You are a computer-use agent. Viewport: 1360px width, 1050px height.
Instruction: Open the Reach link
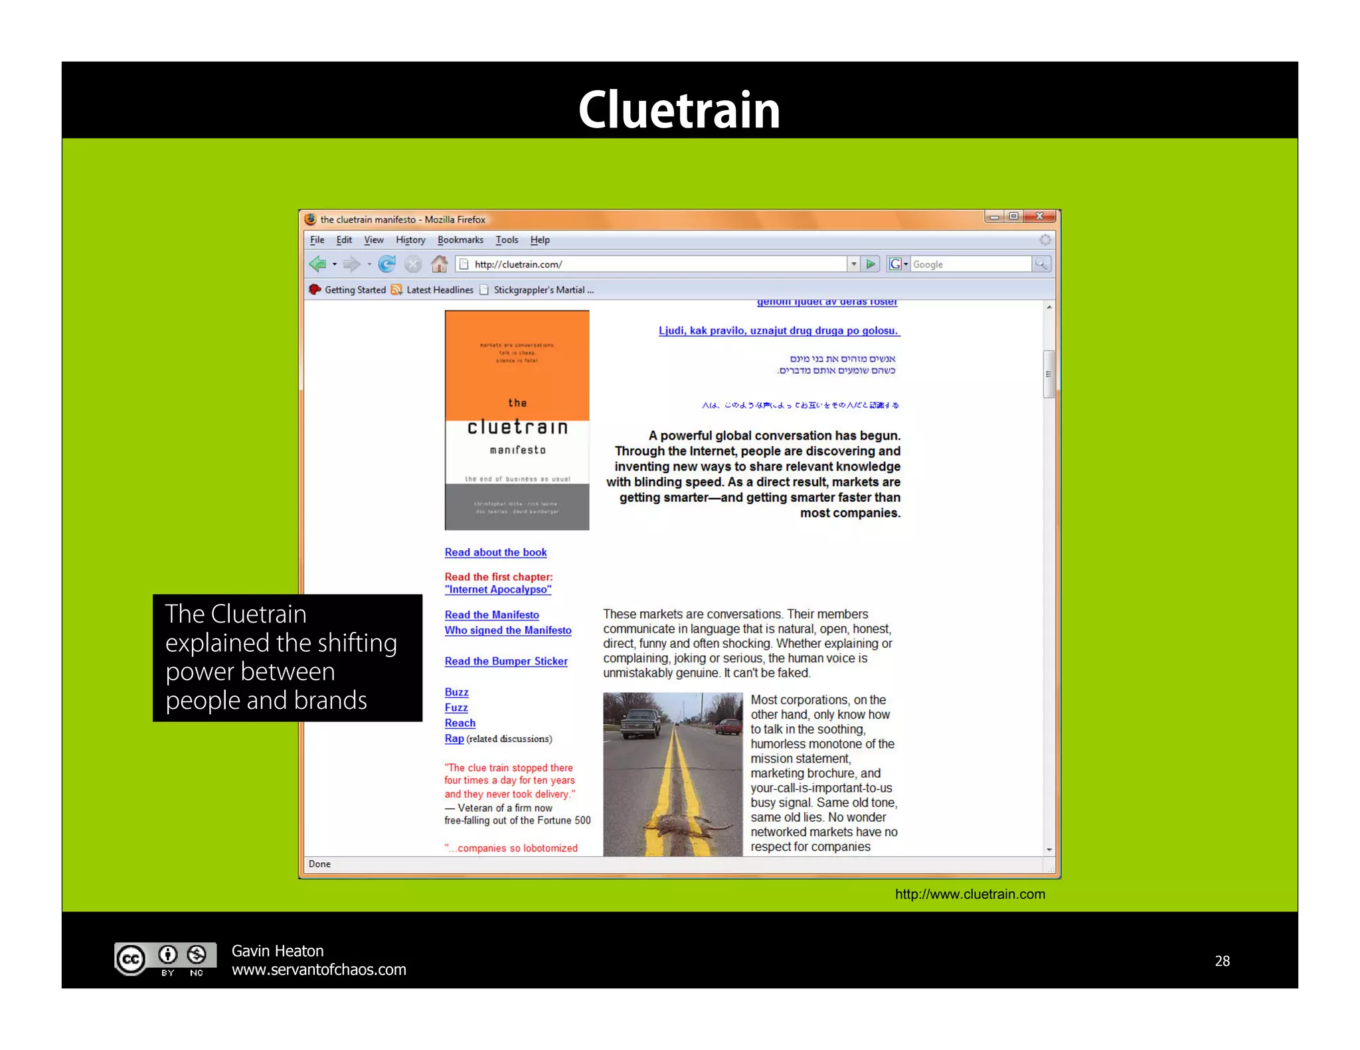[460, 723]
